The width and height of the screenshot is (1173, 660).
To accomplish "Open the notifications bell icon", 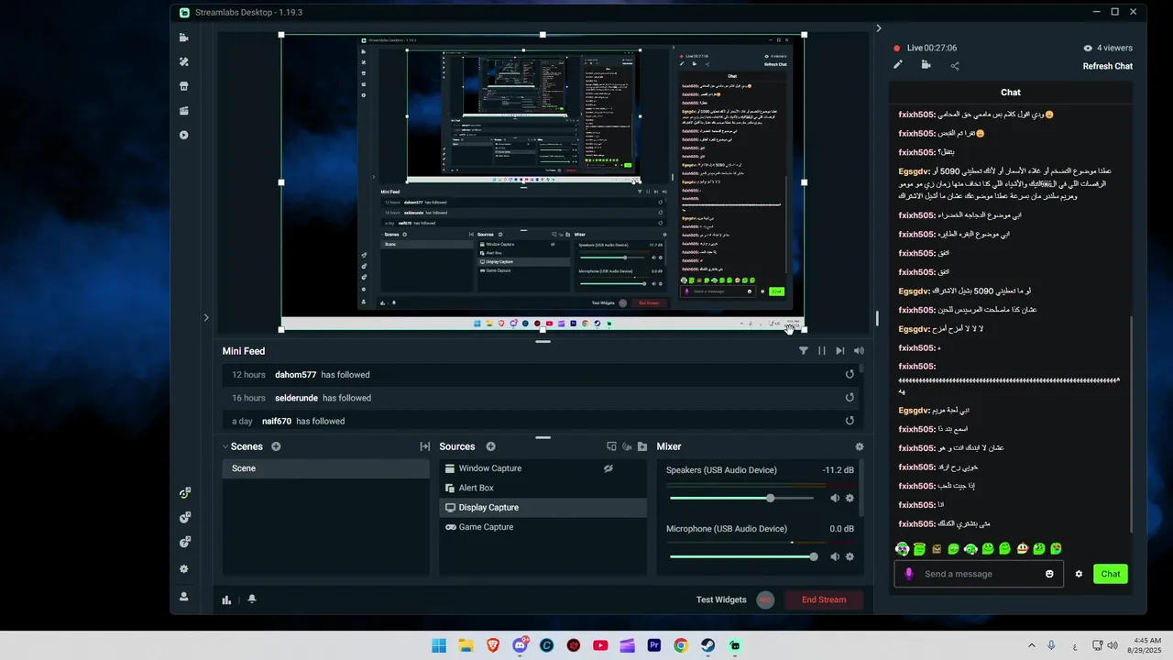I will pos(252,599).
